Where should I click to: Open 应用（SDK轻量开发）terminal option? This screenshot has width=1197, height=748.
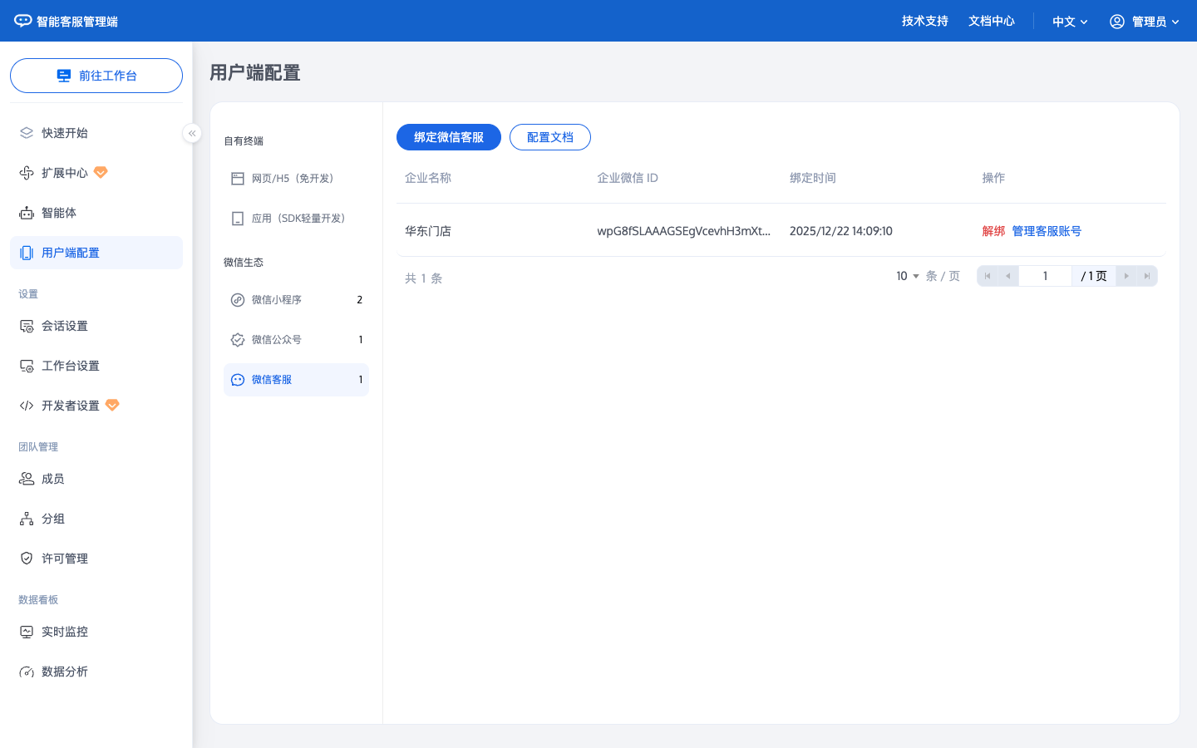[x=296, y=219]
